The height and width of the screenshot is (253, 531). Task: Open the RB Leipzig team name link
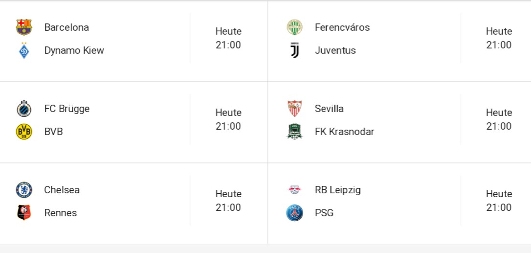(x=337, y=189)
